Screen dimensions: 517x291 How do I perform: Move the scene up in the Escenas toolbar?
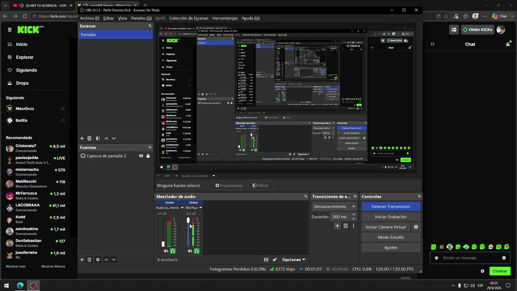(x=107, y=138)
